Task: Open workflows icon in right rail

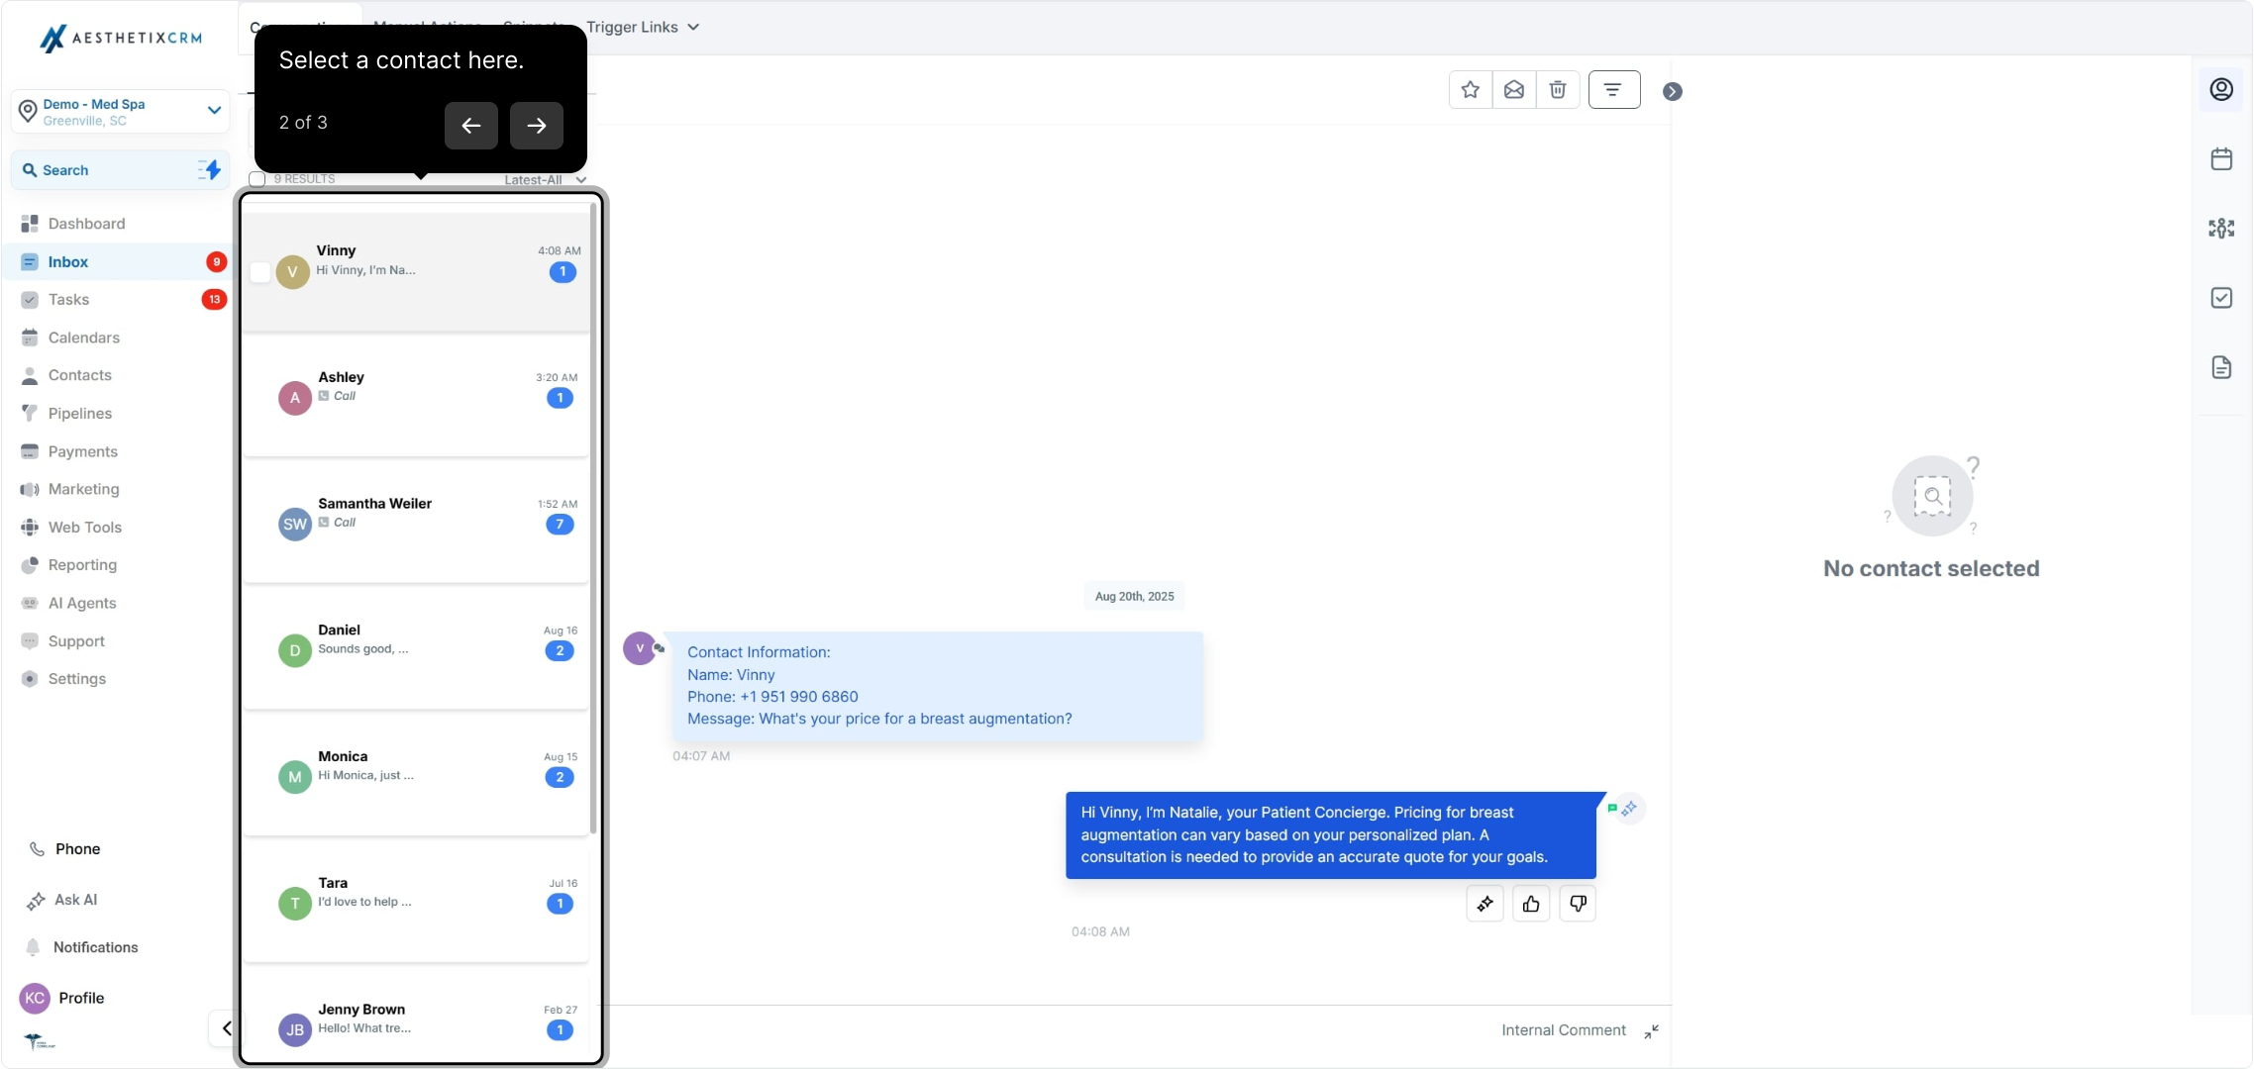Action: (x=2221, y=229)
